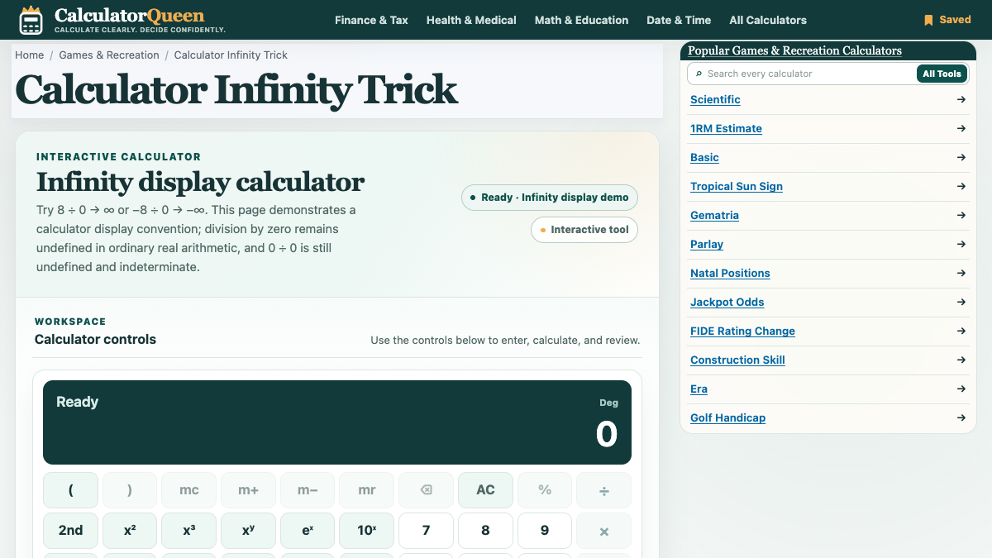The height and width of the screenshot is (558, 992).
Task: Click the multiply operator key
Action: point(603,531)
